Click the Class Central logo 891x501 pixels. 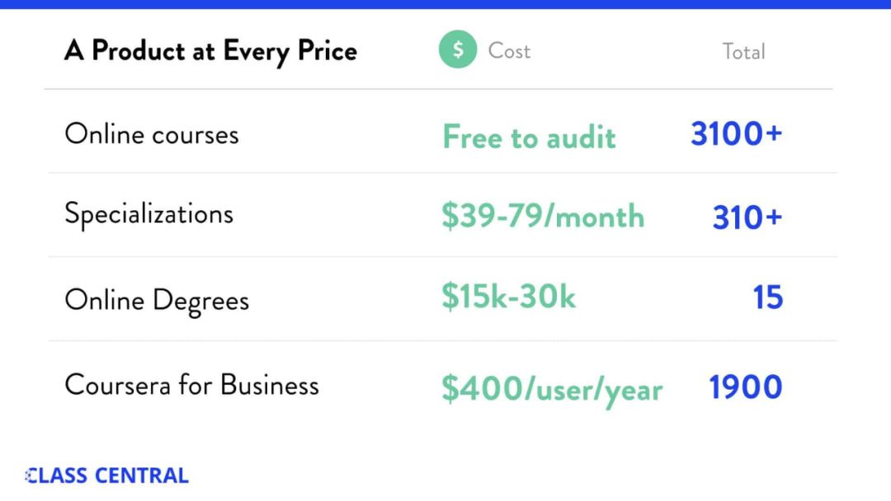pos(107,475)
